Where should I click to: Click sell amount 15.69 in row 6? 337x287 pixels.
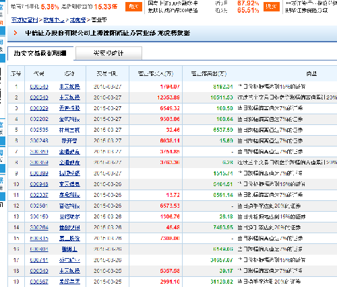pos(226,140)
